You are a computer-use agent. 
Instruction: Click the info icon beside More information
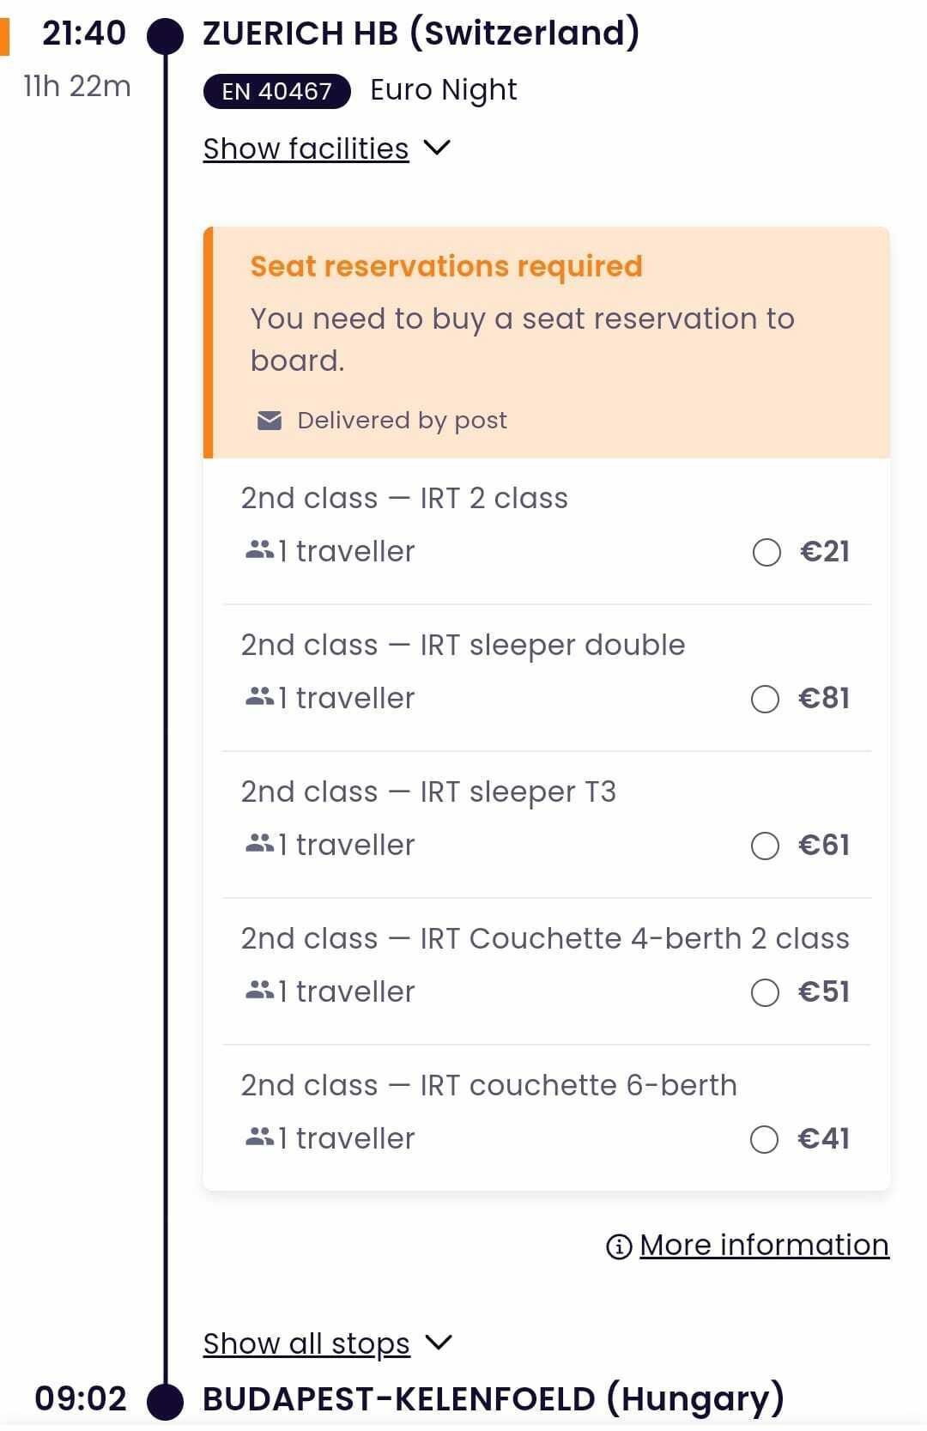tap(619, 1246)
